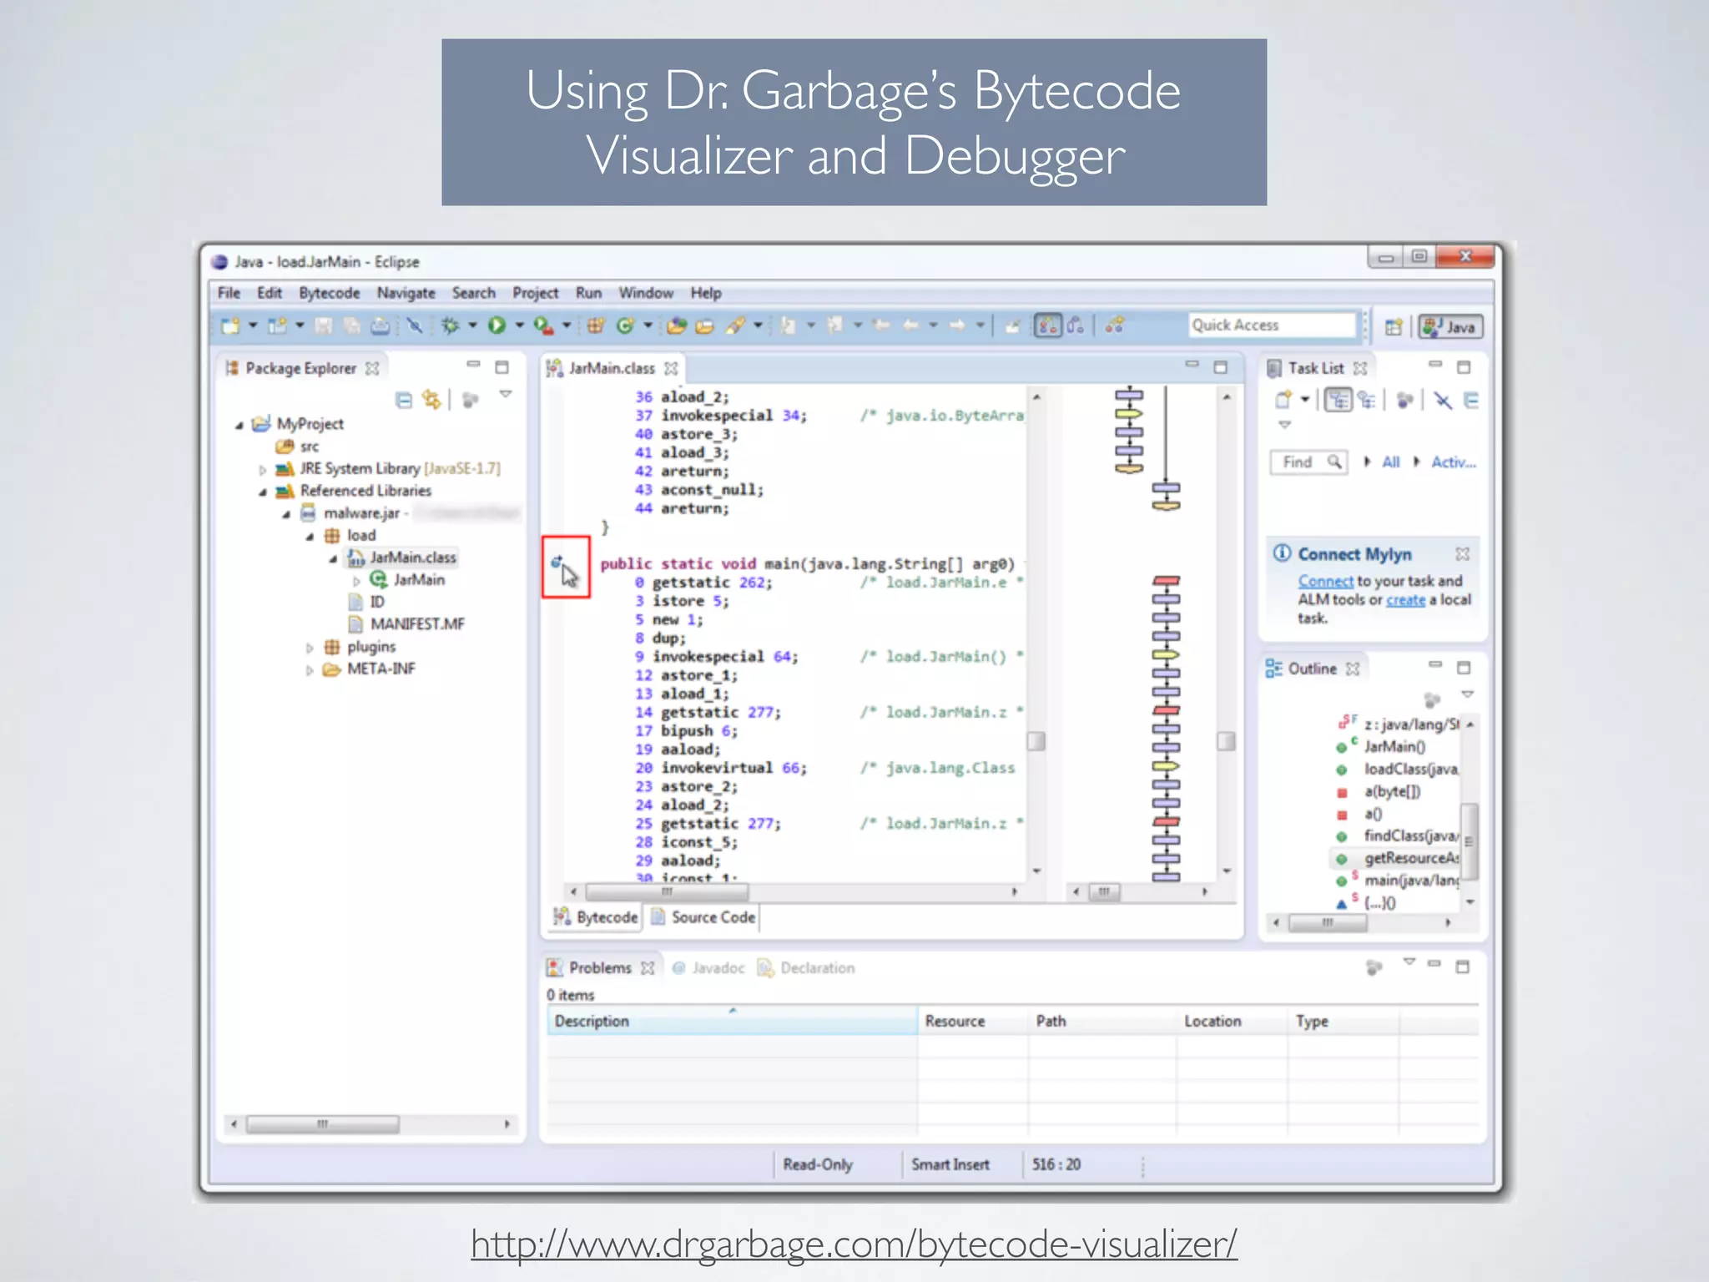
Task: Expand the plugins package node
Action: pos(310,648)
